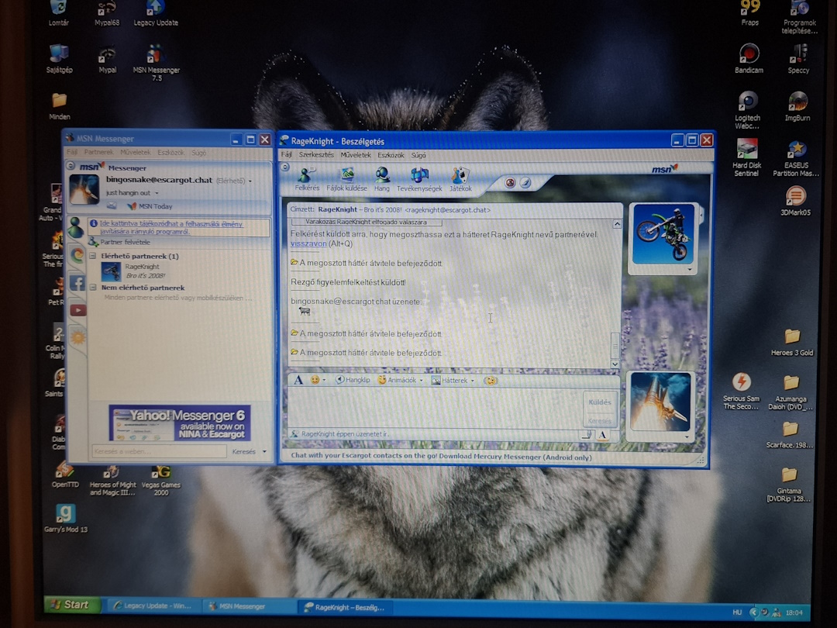The image size is (837, 628).
Task: Launch the OpenTTD desktop shortcut
Action: (x=65, y=474)
